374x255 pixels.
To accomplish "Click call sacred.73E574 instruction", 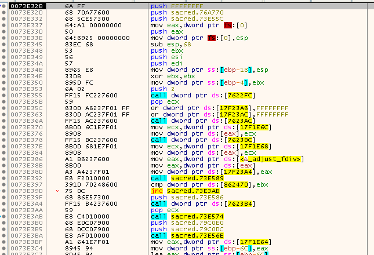I will pyautogui.click(x=187, y=216).
